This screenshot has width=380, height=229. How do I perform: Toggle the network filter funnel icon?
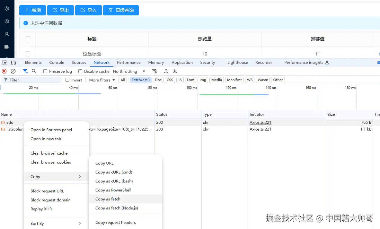point(25,71)
